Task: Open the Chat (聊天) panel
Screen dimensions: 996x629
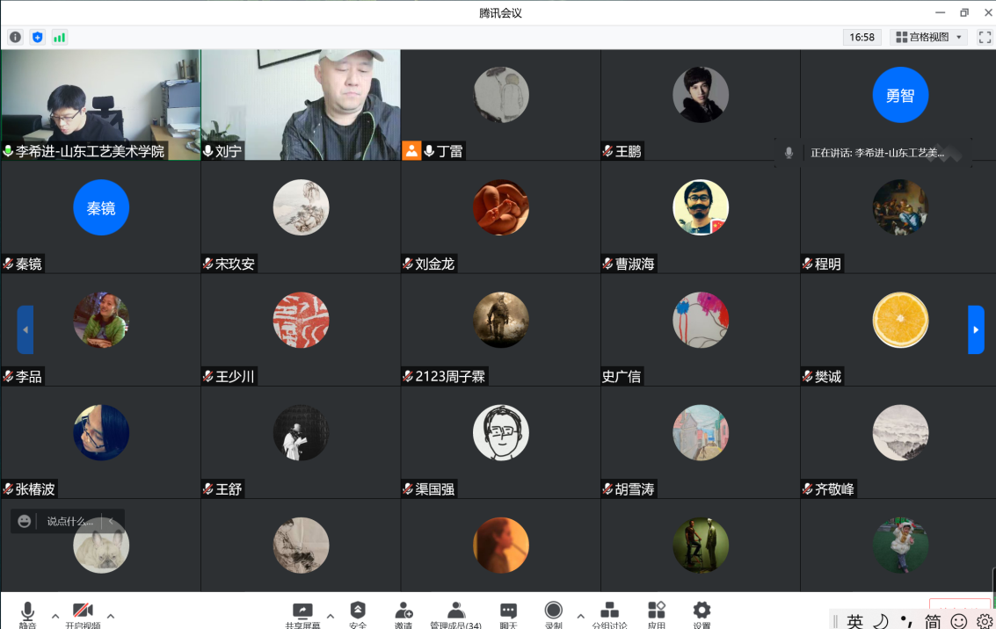Action: pos(508,612)
